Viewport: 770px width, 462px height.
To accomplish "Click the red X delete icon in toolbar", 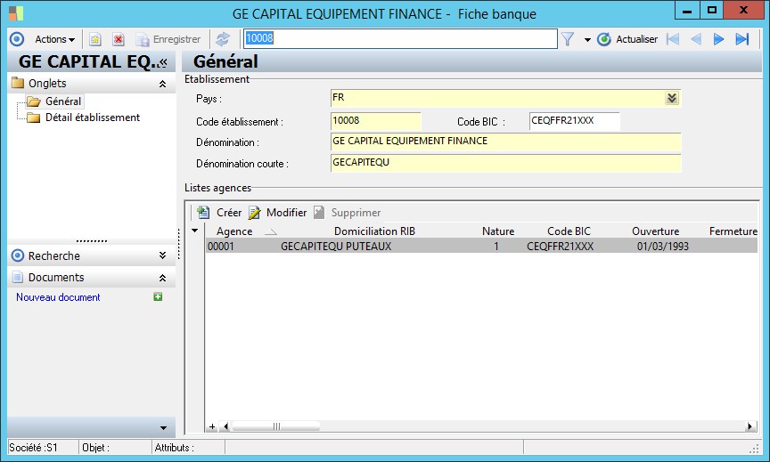I will 119,39.
